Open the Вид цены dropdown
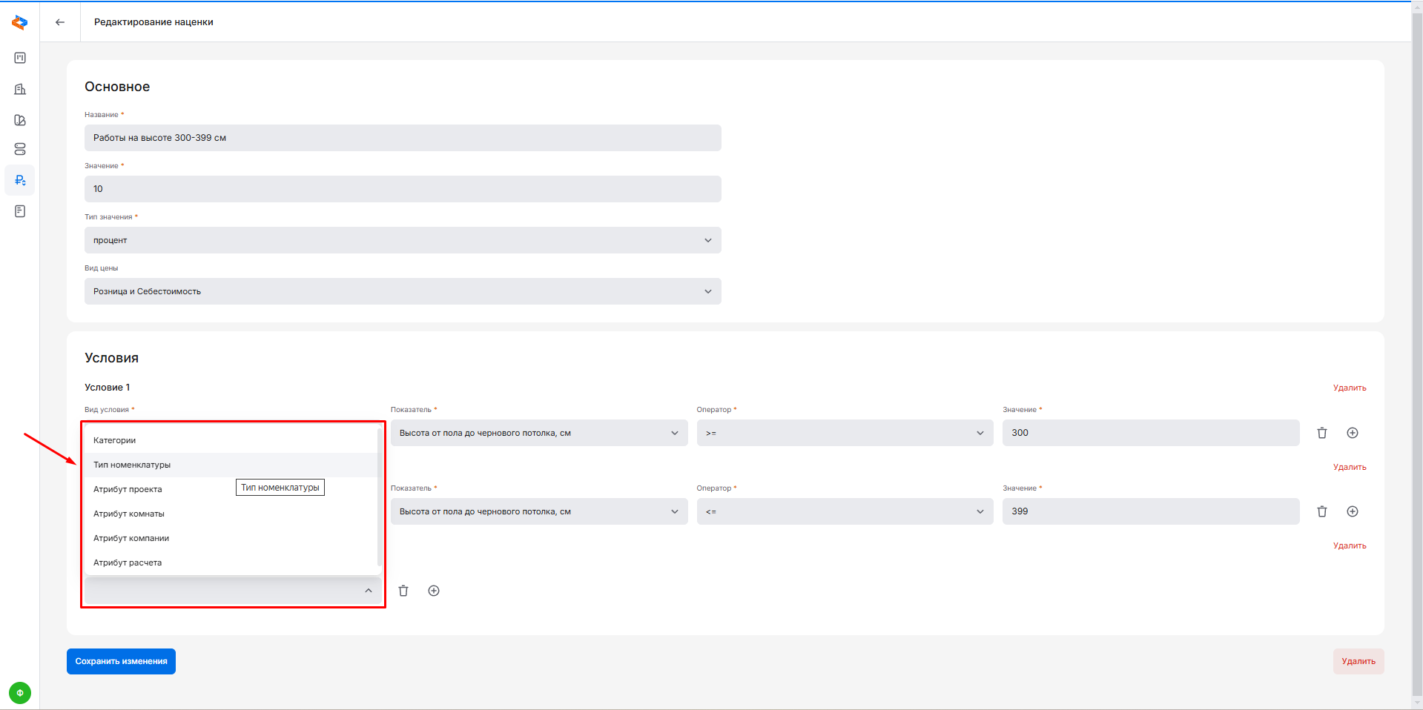 [403, 291]
